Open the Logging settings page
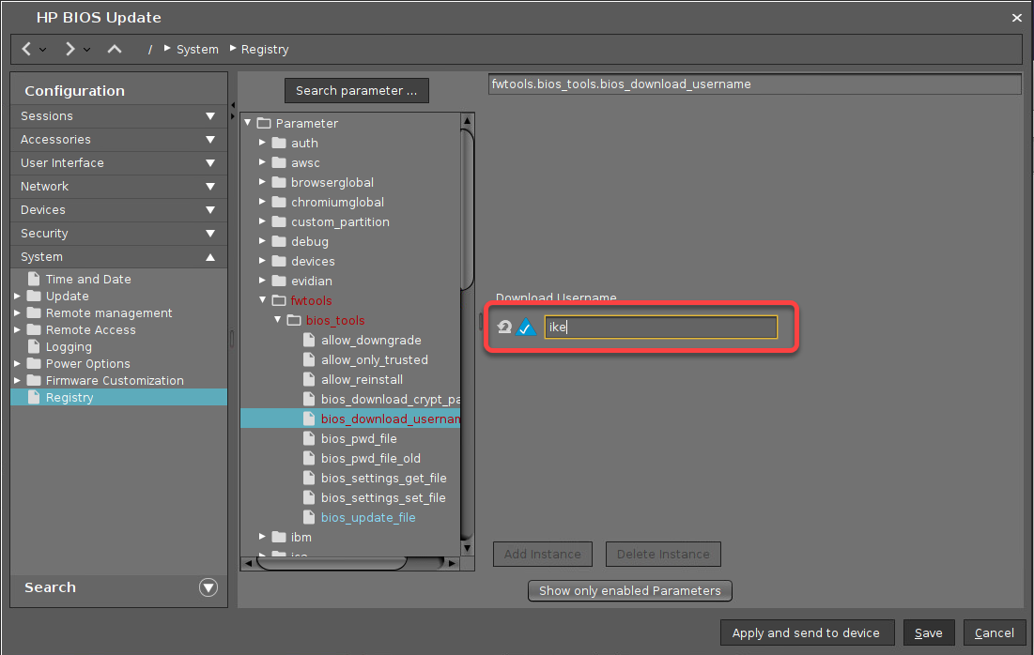This screenshot has height=655, width=1034. pyautogui.click(x=69, y=346)
